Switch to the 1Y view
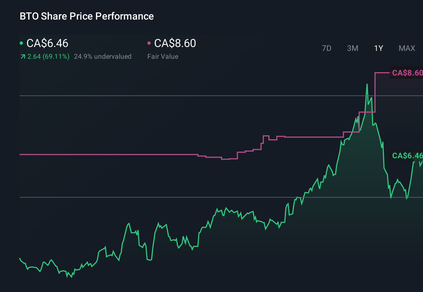423x292 pixels. 378,48
